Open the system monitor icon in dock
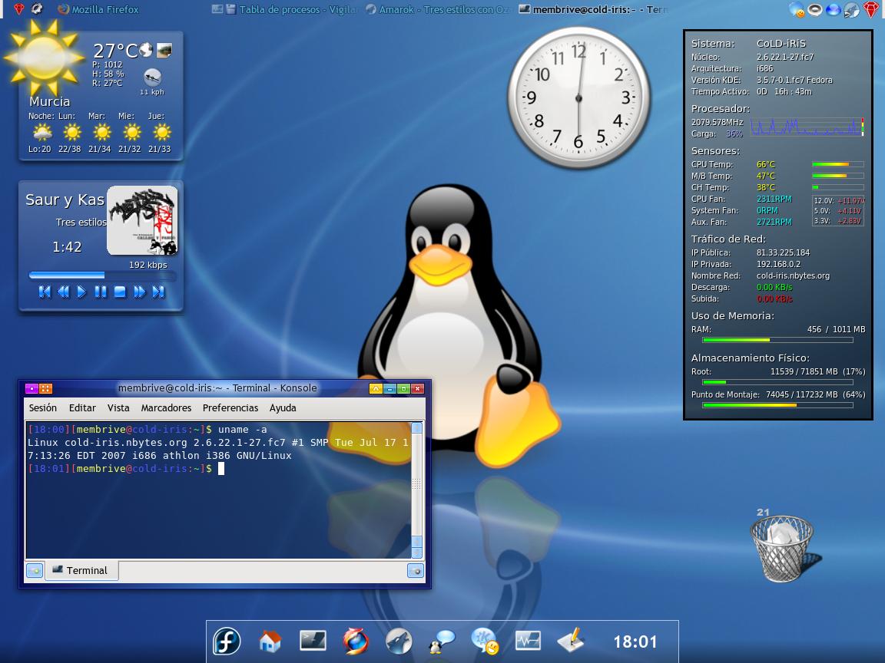The width and height of the screenshot is (885, 663). [528, 641]
